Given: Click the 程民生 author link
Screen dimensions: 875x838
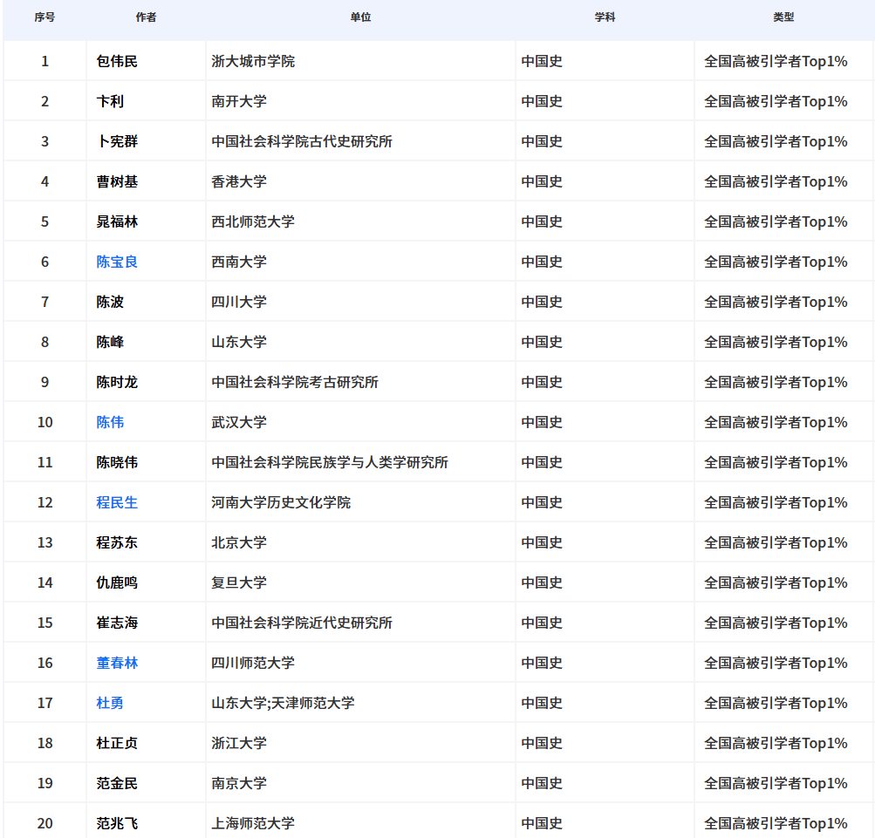Looking at the screenshot, I should pos(117,502).
